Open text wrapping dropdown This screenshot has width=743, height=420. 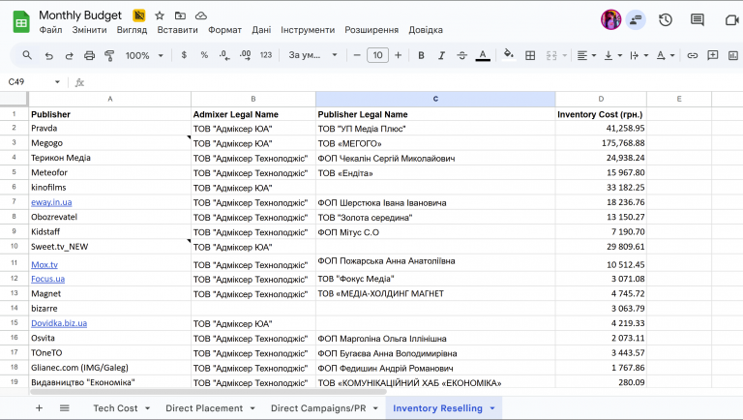click(639, 55)
